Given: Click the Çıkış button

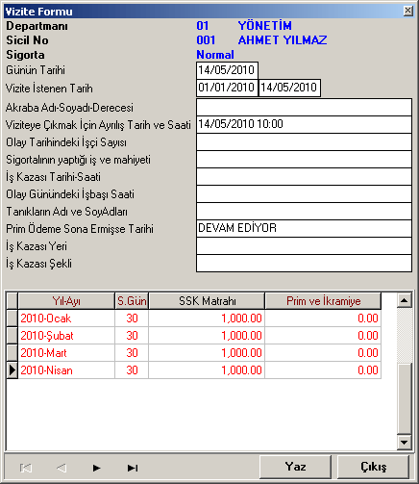Looking at the screenshot, I should point(373,467).
